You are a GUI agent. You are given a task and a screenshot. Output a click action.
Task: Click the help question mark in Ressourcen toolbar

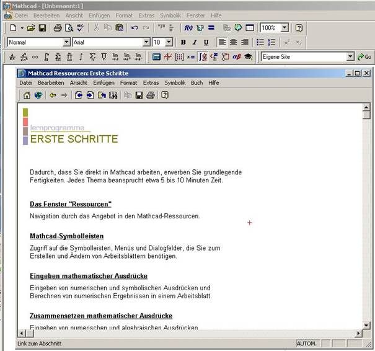coord(165,96)
